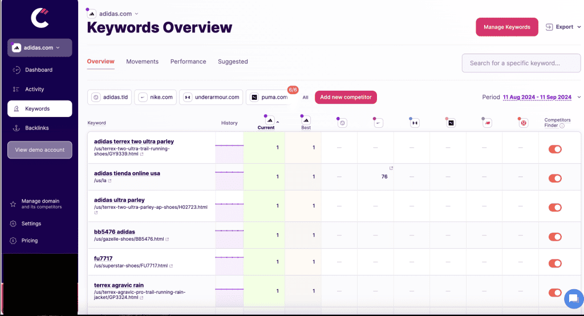Toggle Competitors Finder for terrex agravic rain

click(555, 293)
